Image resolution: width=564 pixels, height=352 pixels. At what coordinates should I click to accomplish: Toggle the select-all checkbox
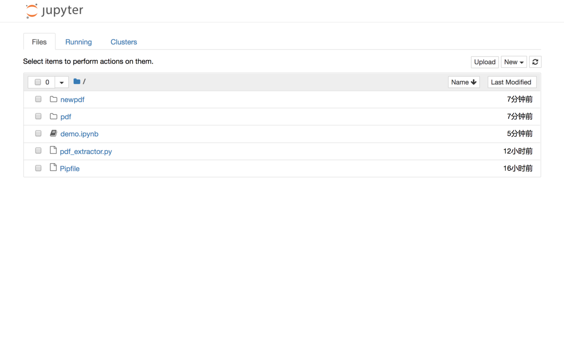38,82
